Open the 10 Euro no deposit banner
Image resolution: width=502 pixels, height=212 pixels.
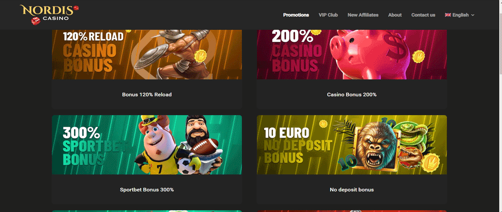(x=351, y=145)
